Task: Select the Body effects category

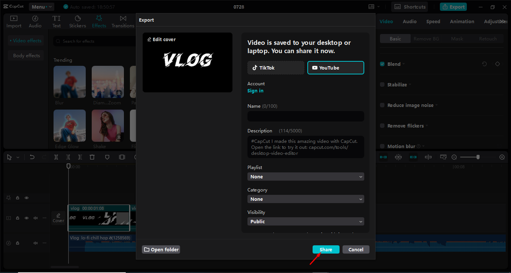Action: [x=26, y=55]
